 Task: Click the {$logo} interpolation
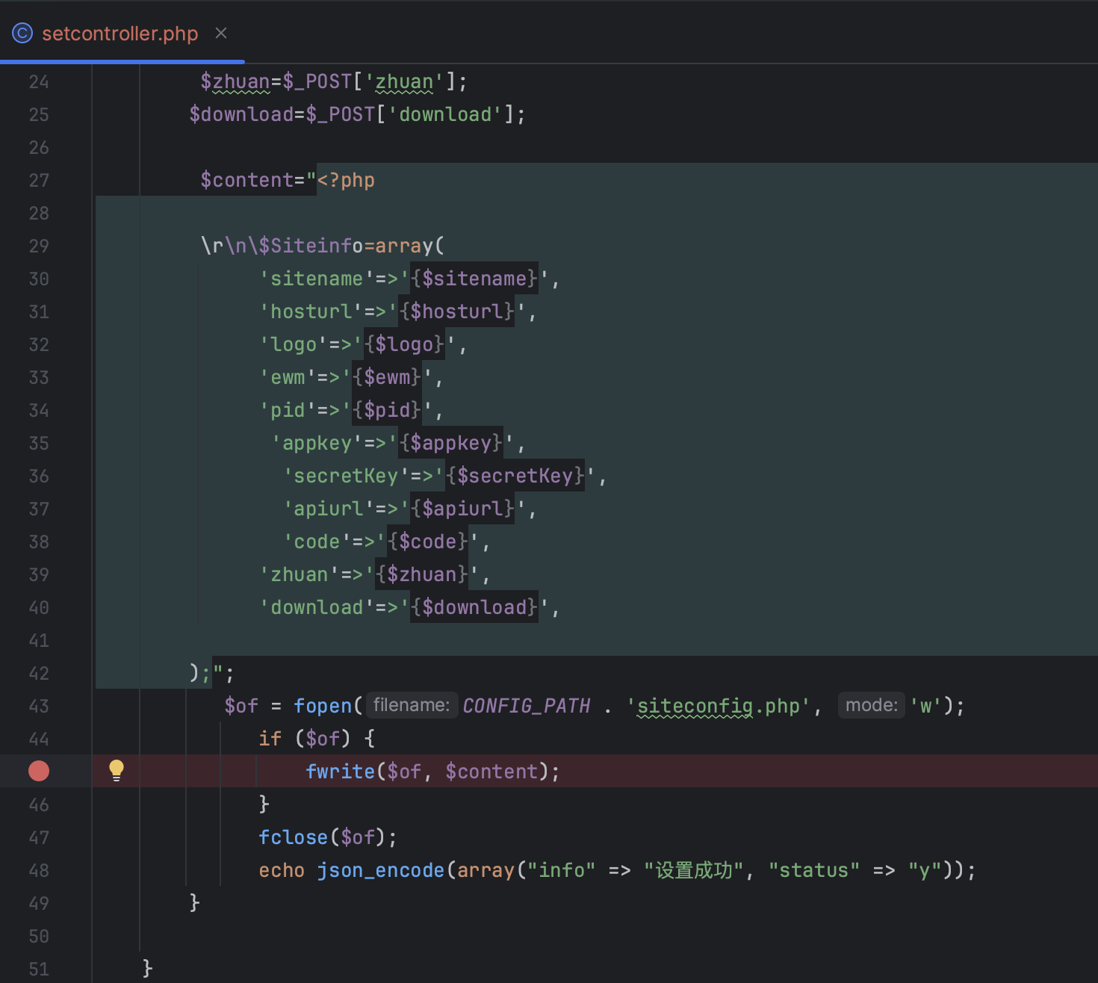404,344
